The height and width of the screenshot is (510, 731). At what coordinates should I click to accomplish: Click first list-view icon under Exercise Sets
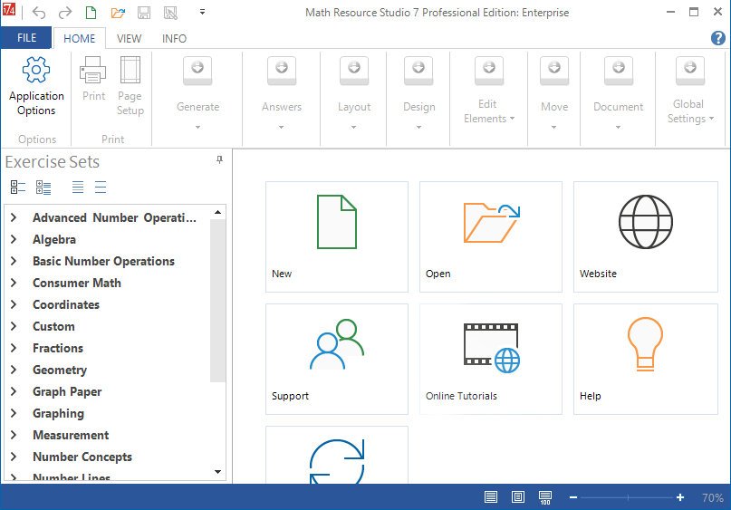pos(18,188)
